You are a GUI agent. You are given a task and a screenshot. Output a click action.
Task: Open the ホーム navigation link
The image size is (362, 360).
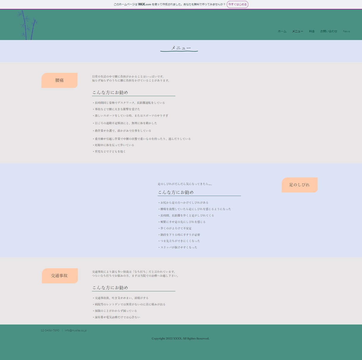282,31
